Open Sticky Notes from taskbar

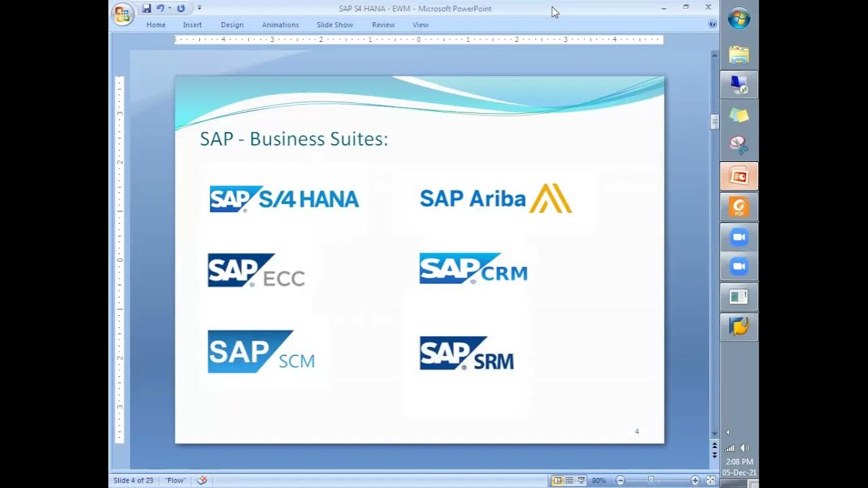coord(738,115)
